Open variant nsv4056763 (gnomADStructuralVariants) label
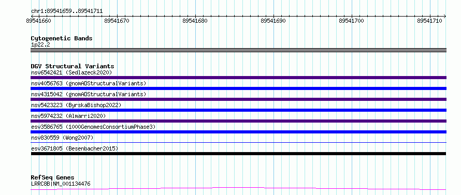Image resolution: width=461 pixels, height=195 pixels. point(89,83)
